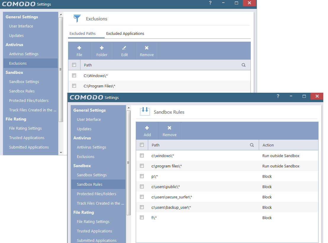
Task: Check the c:\windows\* sandbox rule checkbox
Action: pyautogui.click(x=142, y=156)
